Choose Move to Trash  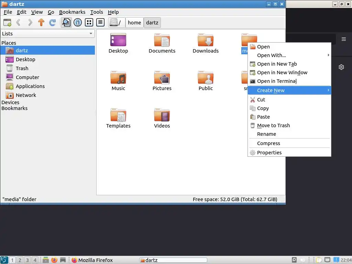point(289,125)
